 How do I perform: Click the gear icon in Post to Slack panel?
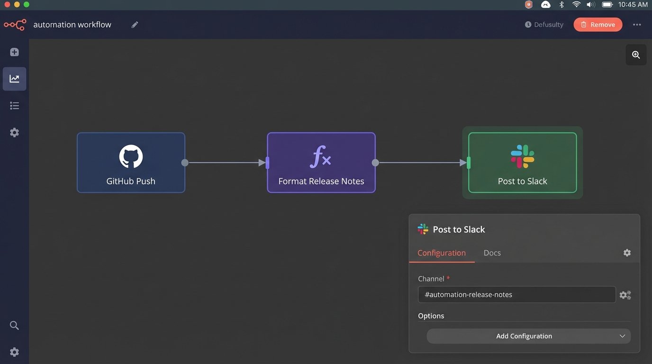[627, 253]
